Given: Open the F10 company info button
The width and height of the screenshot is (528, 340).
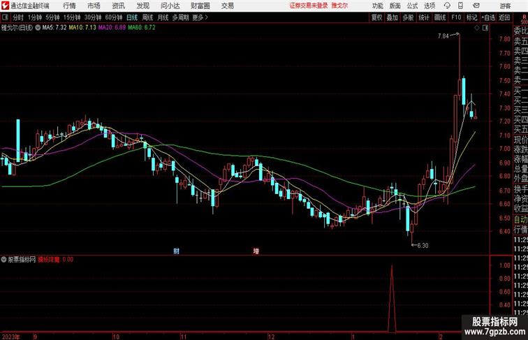Looking at the screenshot, I should [456, 17].
